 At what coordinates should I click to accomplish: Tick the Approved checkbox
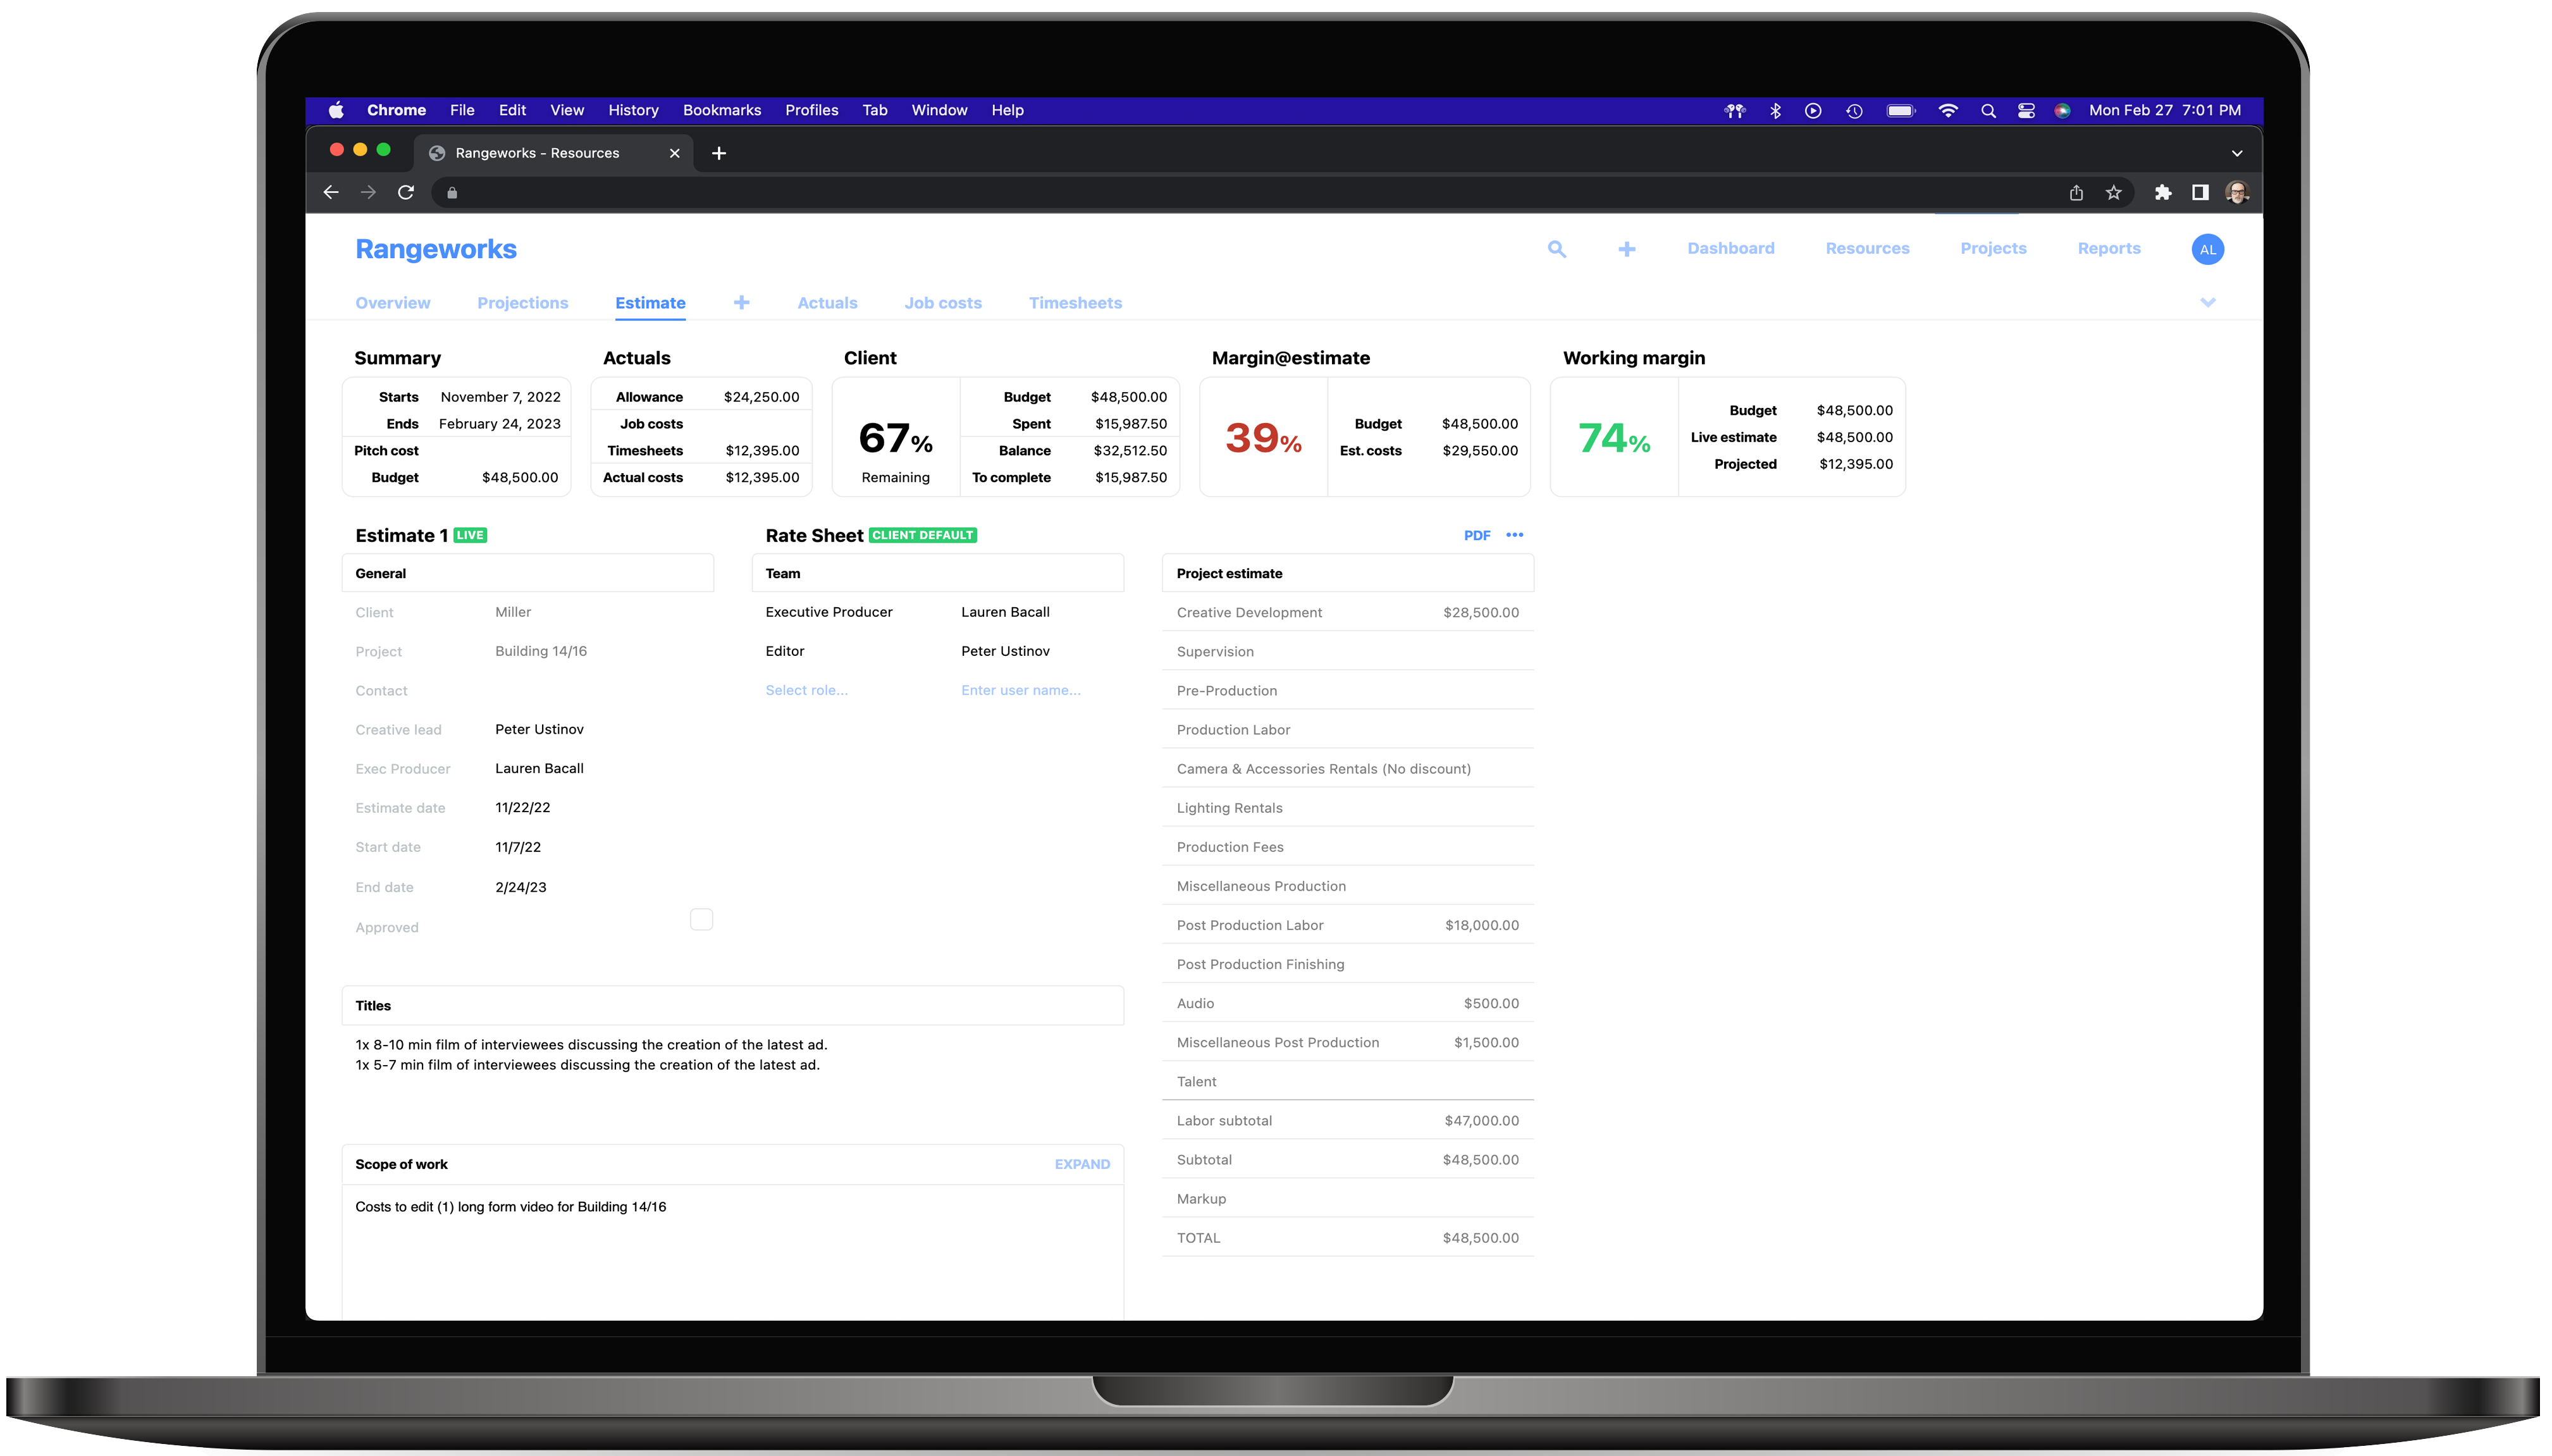[701, 919]
